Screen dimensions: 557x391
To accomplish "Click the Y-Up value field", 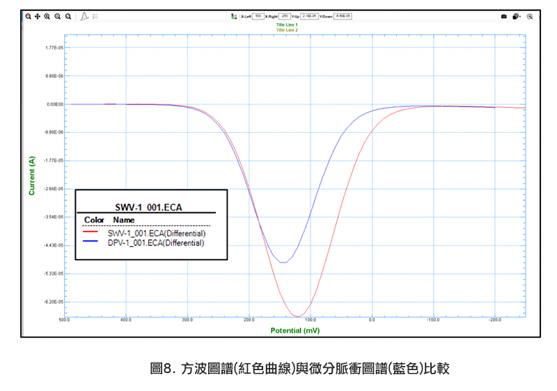I will click(311, 15).
